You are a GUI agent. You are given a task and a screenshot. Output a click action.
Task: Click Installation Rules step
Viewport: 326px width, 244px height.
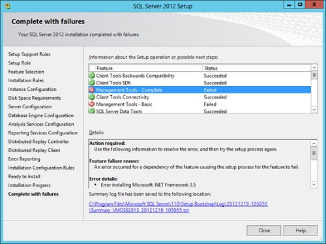point(26,80)
